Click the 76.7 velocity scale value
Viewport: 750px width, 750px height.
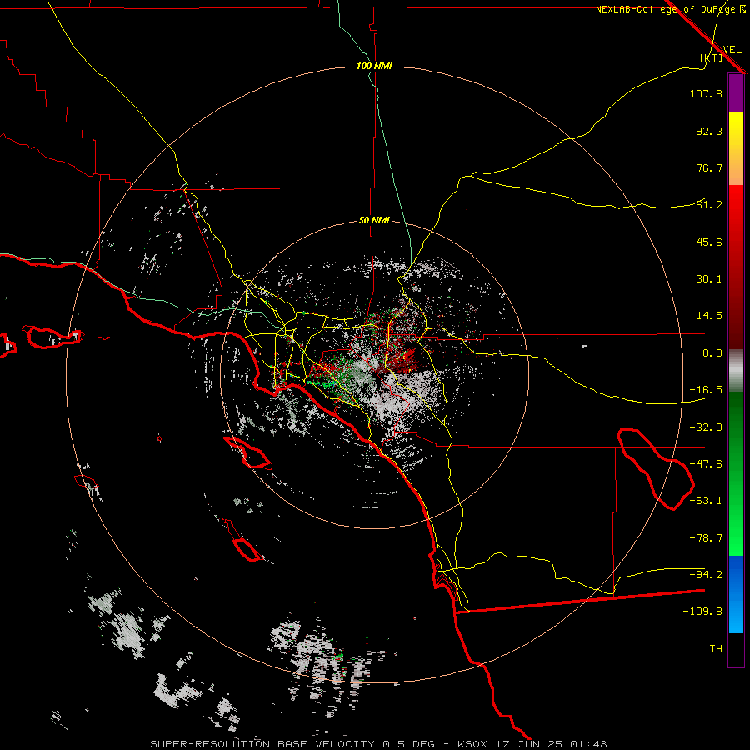[709, 167]
